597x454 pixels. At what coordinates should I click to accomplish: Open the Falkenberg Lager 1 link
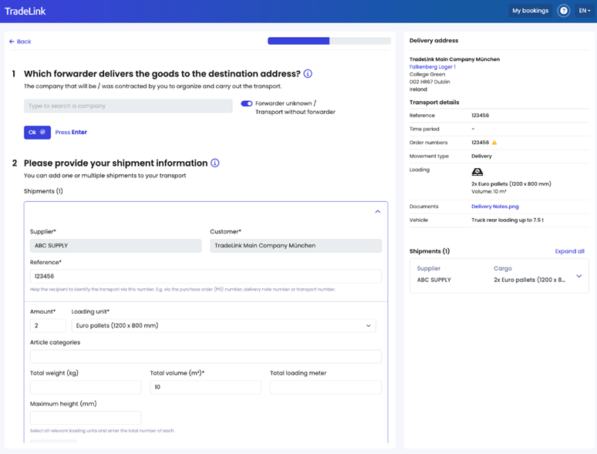[x=432, y=67]
